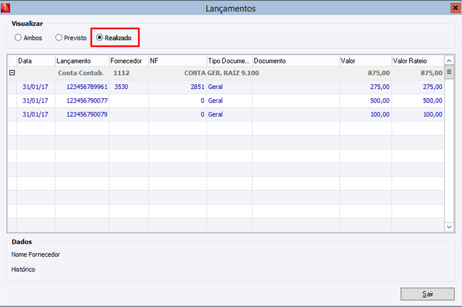Collapse the Conta Contab. 1112 group
The height and width of the screenshot is (307, 462).
coord(12,72)
